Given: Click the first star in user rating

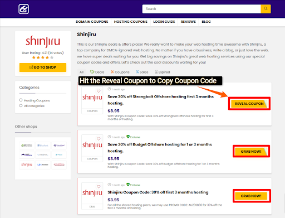Looking at the screenshot, I should 33,57.
